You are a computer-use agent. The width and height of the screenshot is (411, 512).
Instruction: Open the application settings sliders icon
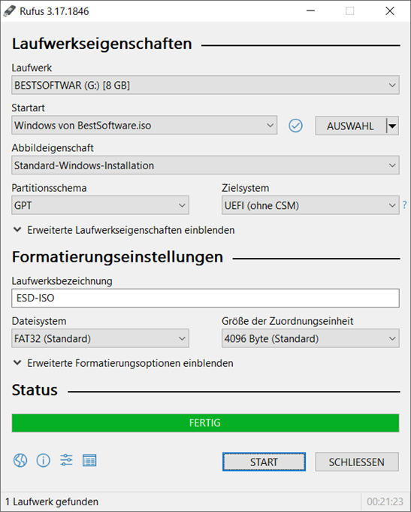coord(66,460)
